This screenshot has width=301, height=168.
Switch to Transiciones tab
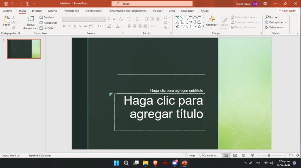pyautogui.click(x=71, y=11)
